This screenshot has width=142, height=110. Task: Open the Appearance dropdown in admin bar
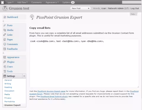pyautogui.click(x=52, y=2)
